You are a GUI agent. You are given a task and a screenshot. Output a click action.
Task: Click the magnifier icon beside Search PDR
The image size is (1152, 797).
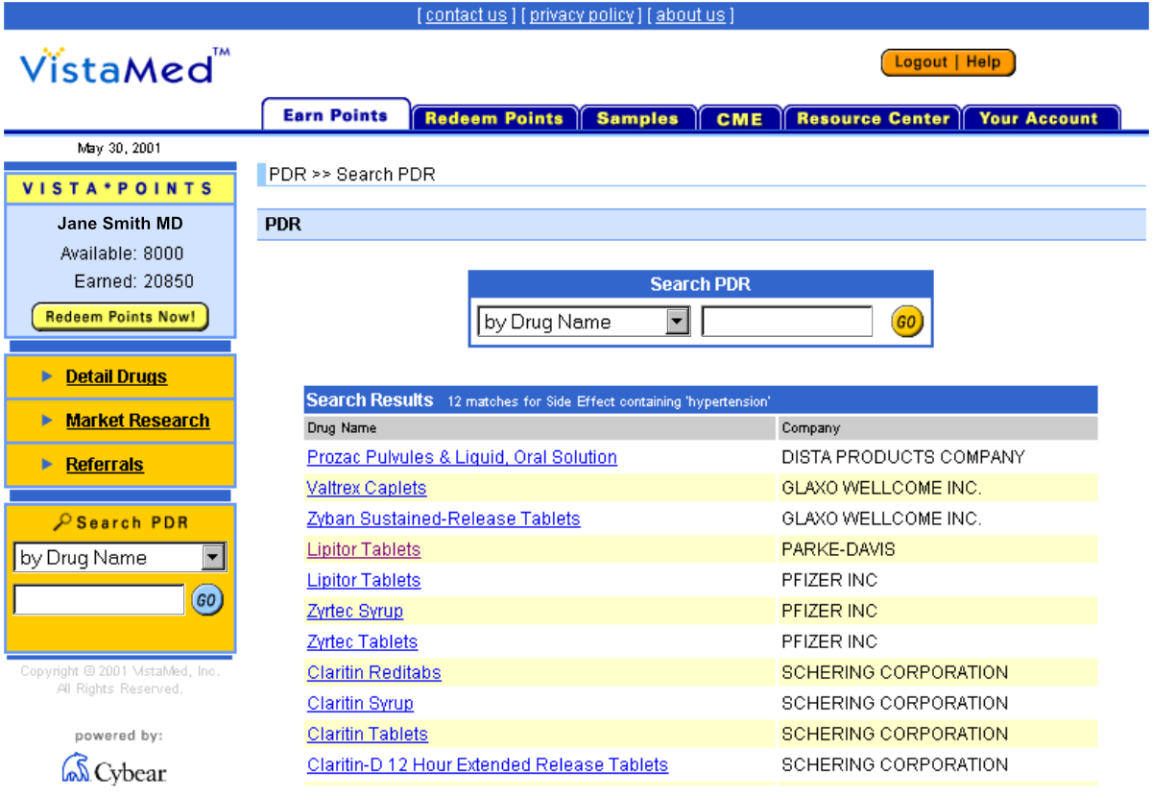(x=62, y=522)
